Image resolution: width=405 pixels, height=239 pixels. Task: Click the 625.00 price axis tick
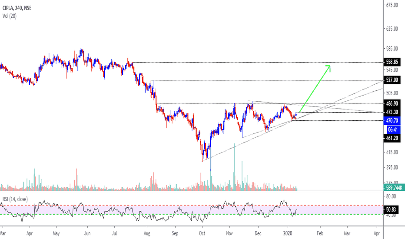tap(392, 29)
